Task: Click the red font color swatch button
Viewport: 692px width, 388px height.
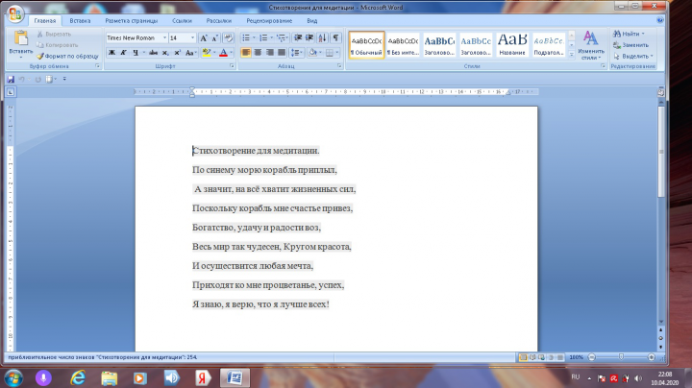Action: pos(223,53)
